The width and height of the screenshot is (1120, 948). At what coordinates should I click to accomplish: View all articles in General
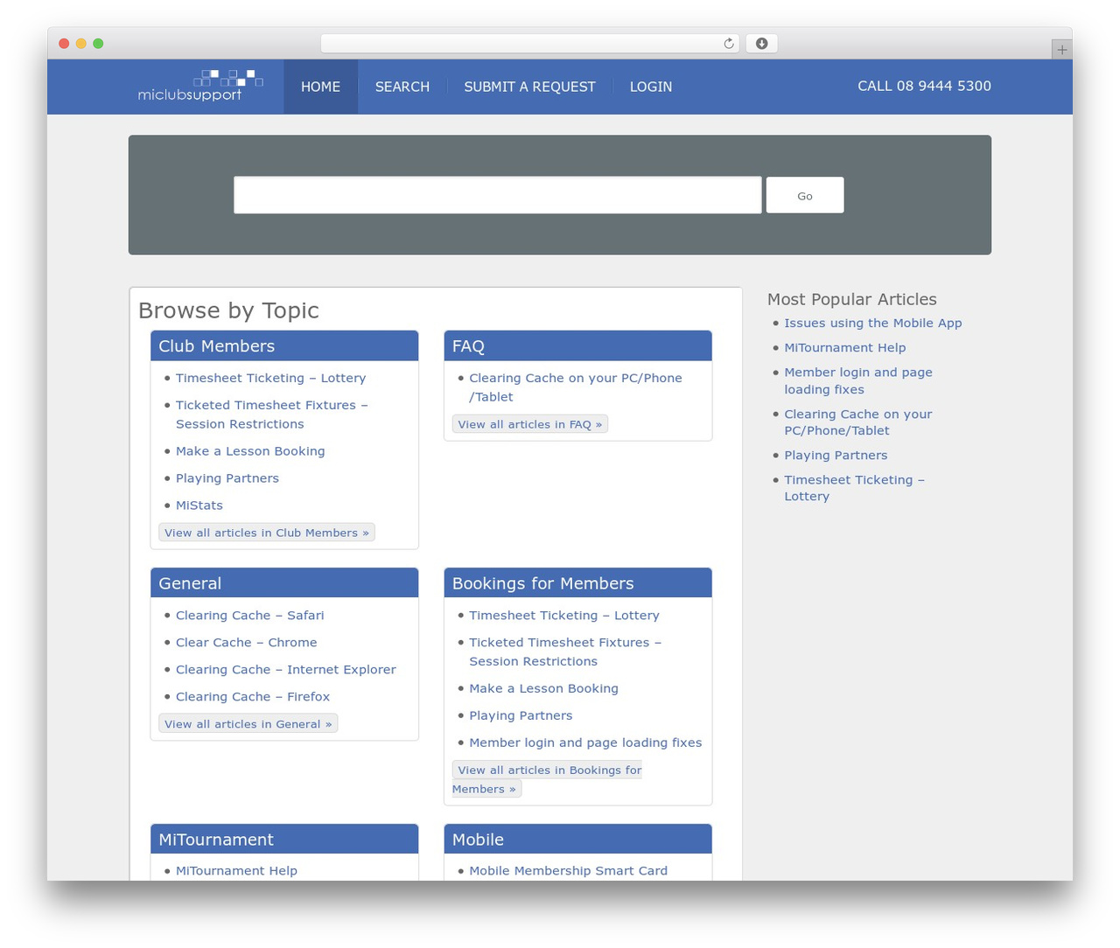[248, 724]
